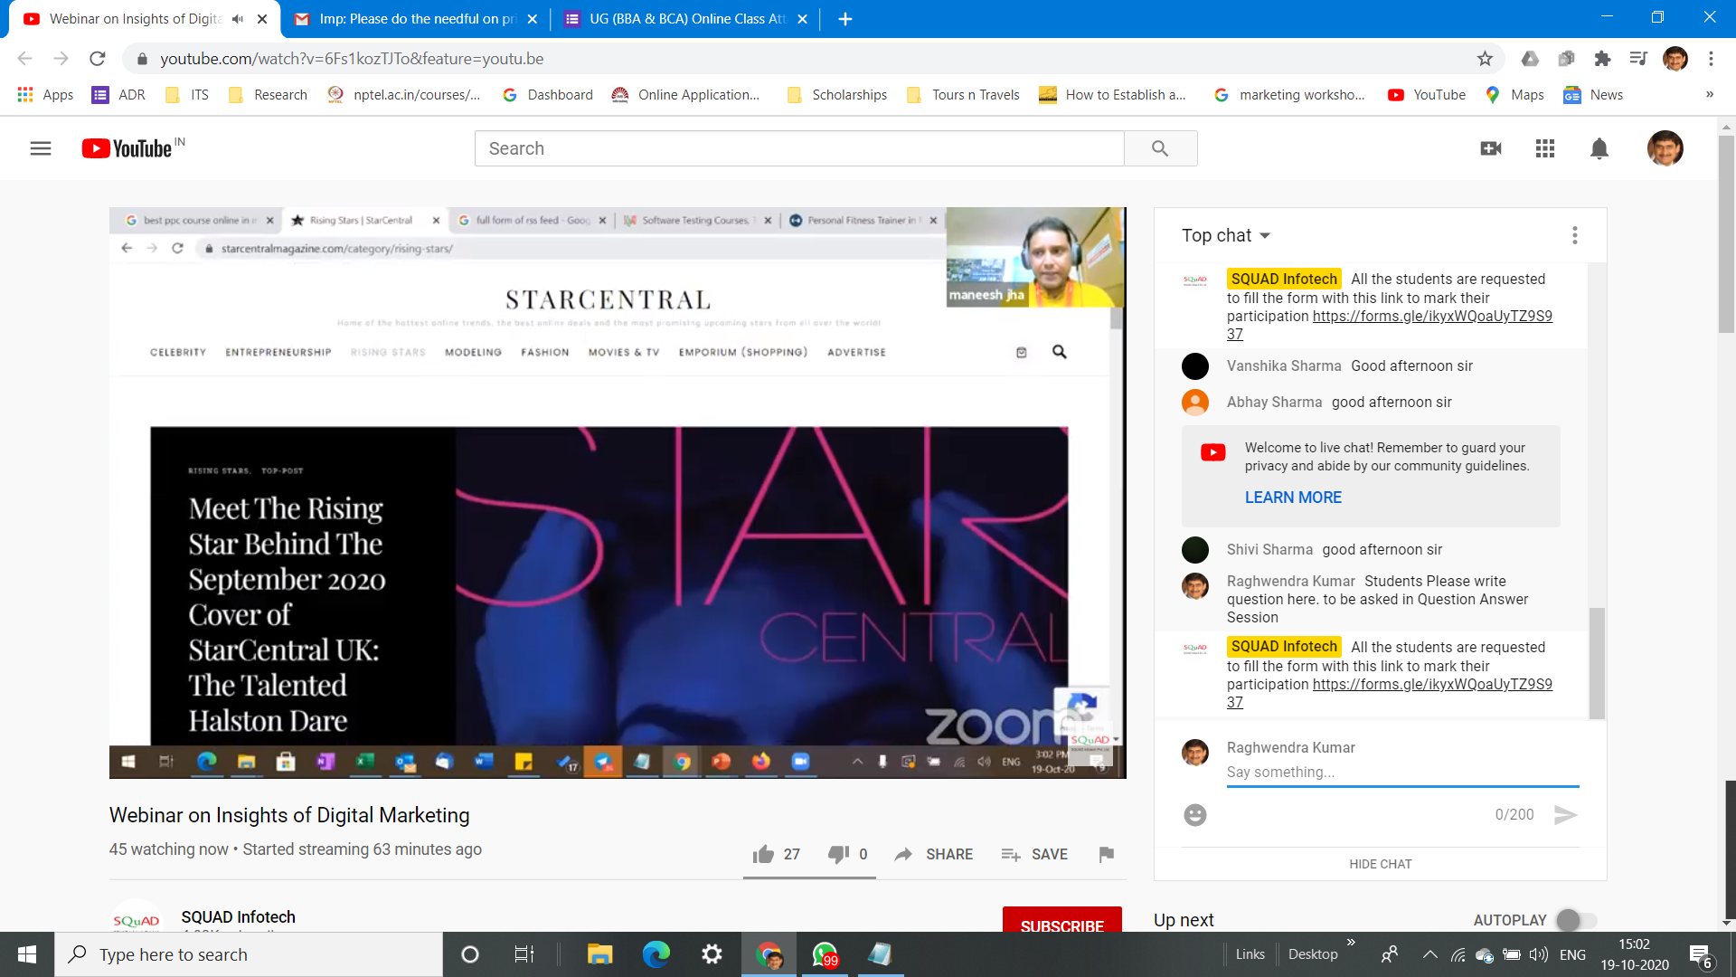The image size is (1736, 977).
Task: Open Task View on the taskbar
Action: click(524, 954)
